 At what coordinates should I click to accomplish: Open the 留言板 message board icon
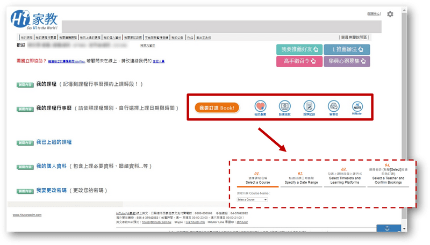pos(333,106)
